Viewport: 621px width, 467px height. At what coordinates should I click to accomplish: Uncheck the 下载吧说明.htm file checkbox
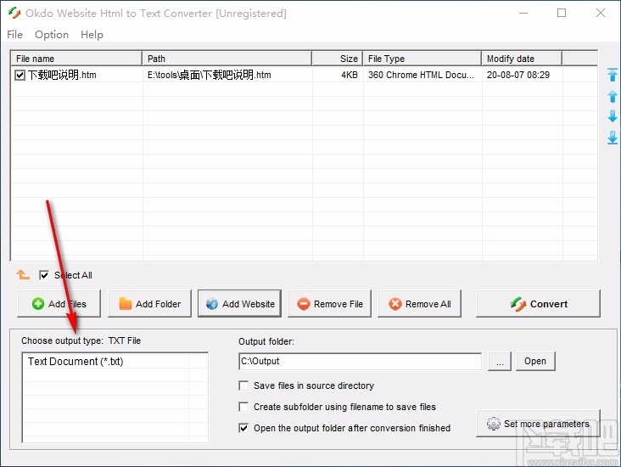pyautogui.click(x=20, y=75)
